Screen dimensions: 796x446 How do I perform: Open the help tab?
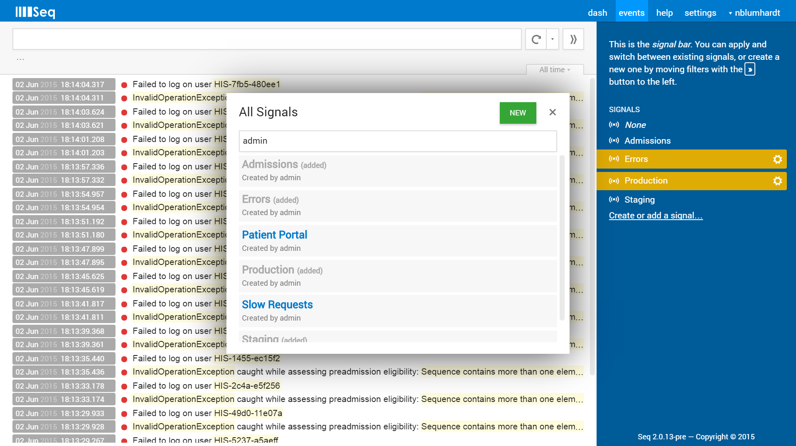[664, 13]
